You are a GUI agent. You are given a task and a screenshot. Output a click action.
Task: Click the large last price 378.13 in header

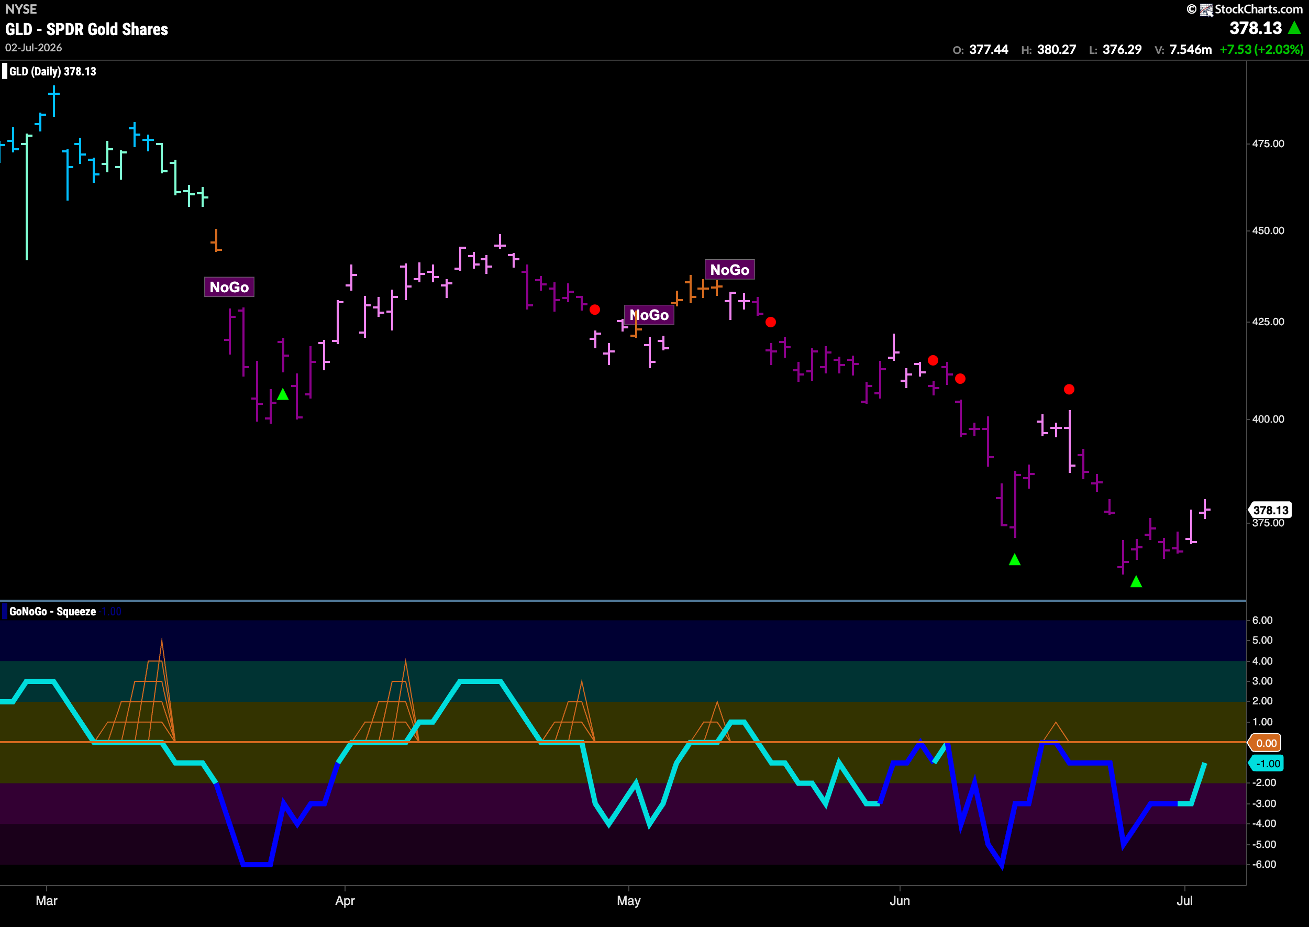point(1256,28)
